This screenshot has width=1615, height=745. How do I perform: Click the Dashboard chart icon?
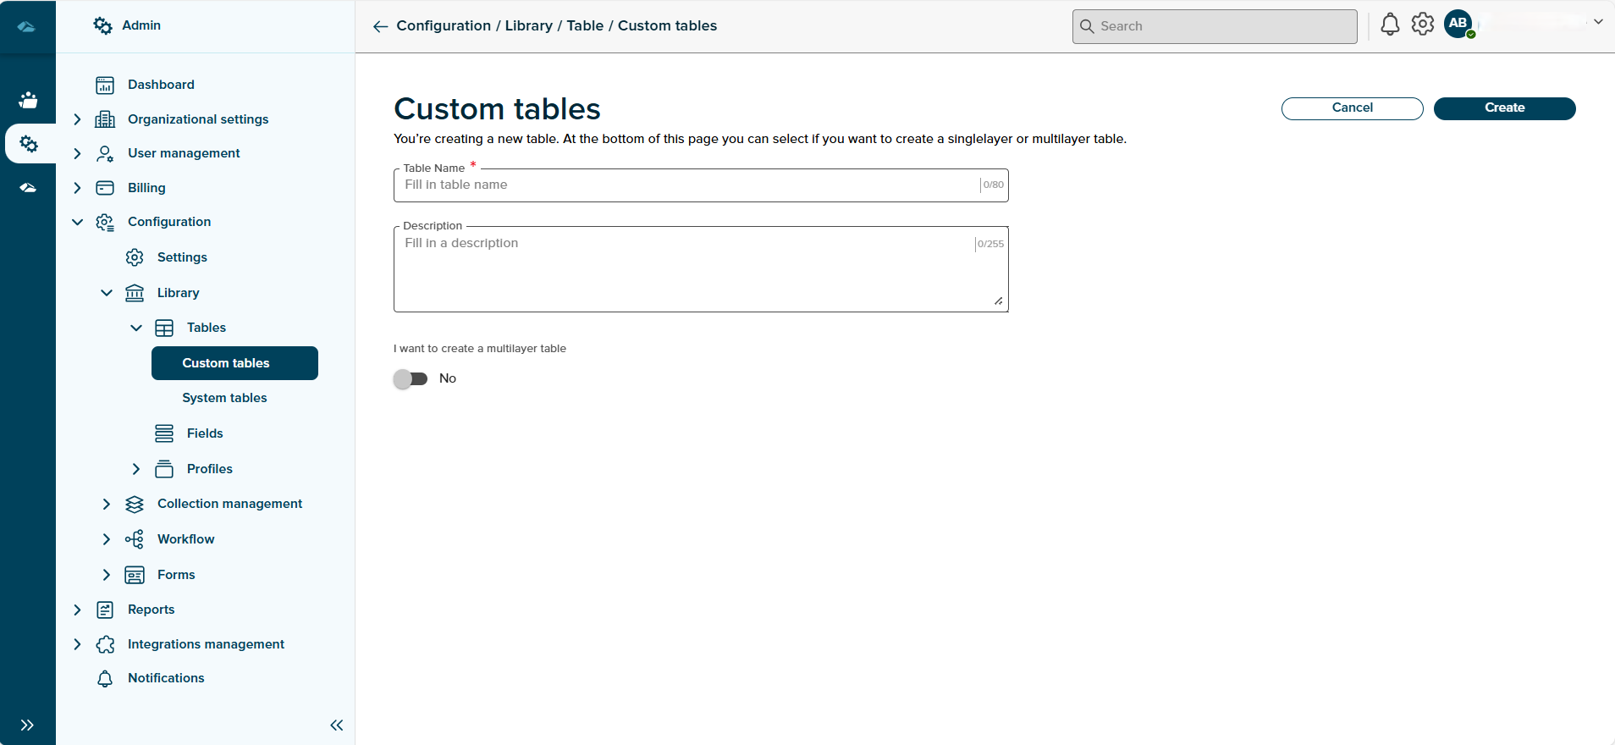(105, 85)
